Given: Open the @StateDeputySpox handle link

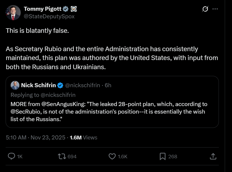Looking at the screenshot, I should tap(49, 16).
